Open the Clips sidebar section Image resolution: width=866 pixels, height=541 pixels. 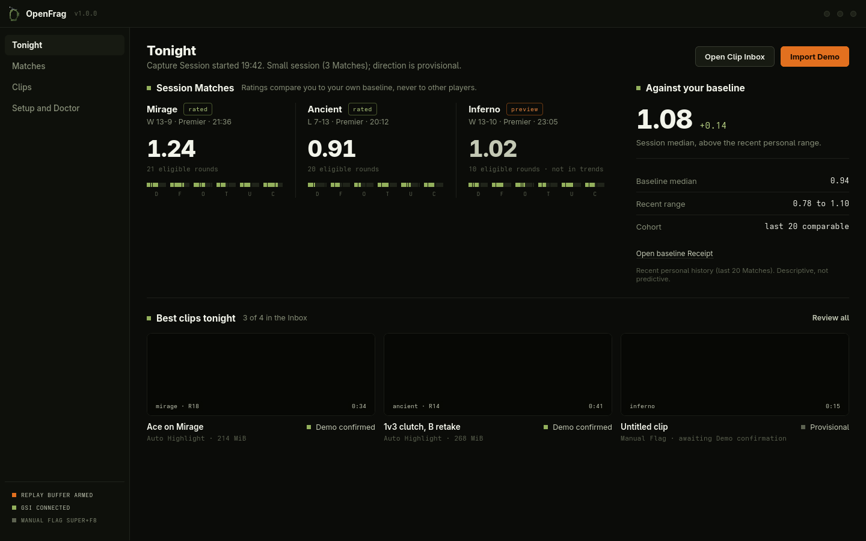(64, 87)
